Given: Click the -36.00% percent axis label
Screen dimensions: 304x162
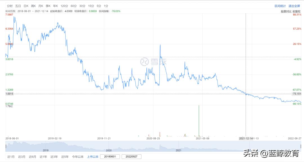Looking at the screenshot, I should coord(297,74).
